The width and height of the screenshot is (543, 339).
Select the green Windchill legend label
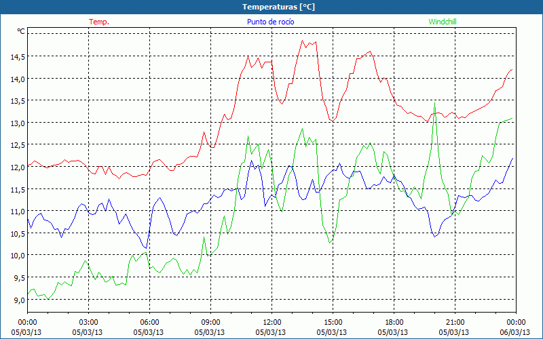point(443,22)
